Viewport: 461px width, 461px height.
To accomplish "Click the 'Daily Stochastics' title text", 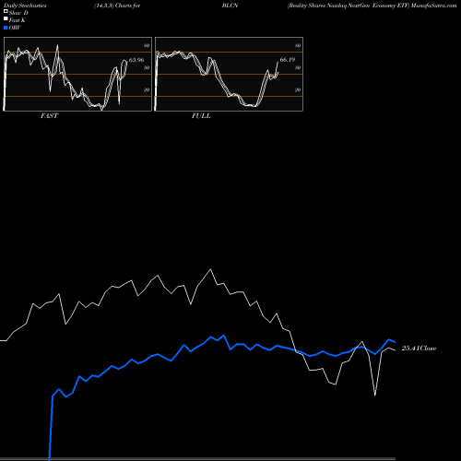I will click(x=25, y=6).
